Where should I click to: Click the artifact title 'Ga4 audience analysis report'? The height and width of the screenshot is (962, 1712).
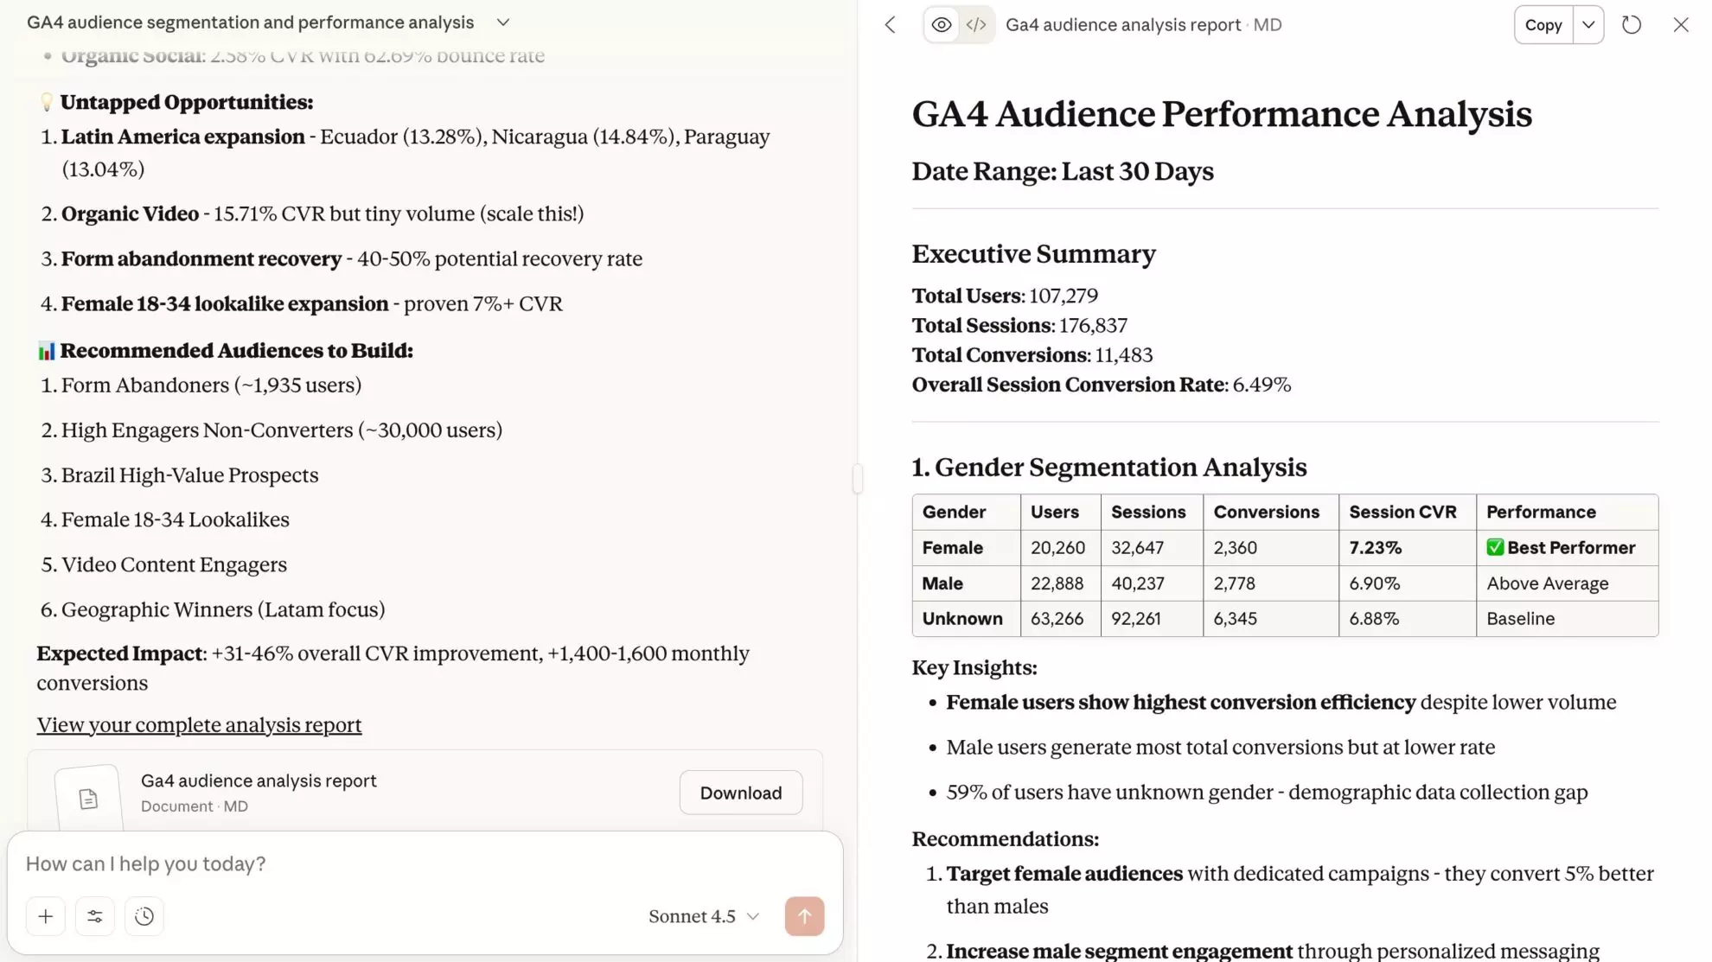tap(1122, 24)
